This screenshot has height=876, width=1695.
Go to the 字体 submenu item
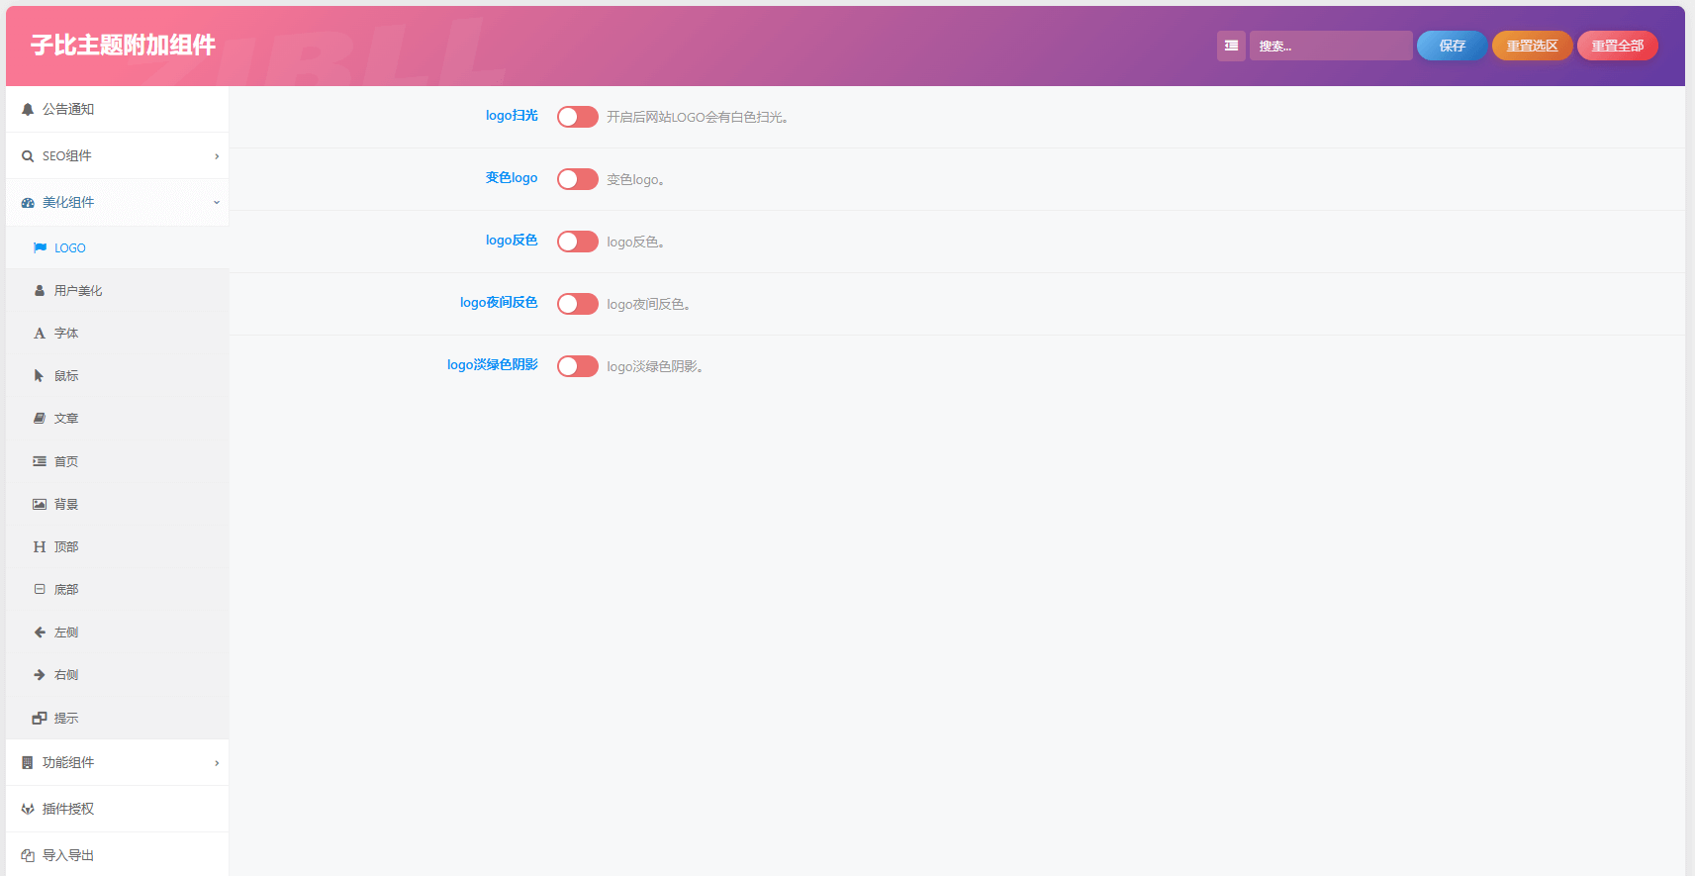tap(117, 333)
